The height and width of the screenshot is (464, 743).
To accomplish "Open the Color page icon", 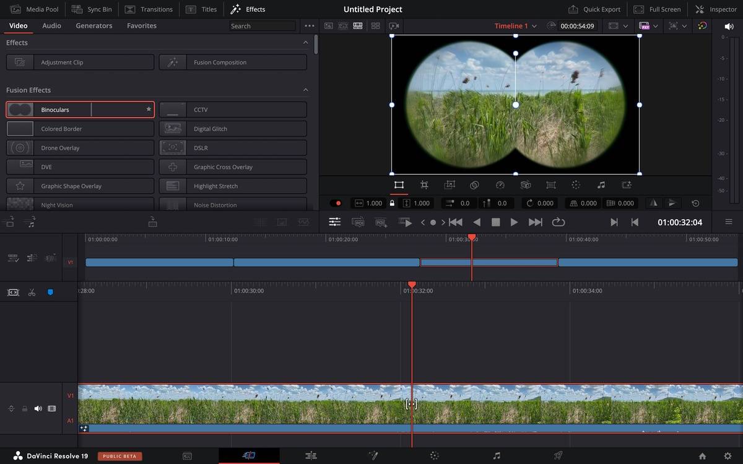I will click(435, 456).
